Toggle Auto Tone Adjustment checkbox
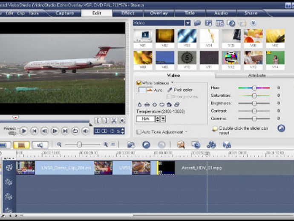 point(139,132)
